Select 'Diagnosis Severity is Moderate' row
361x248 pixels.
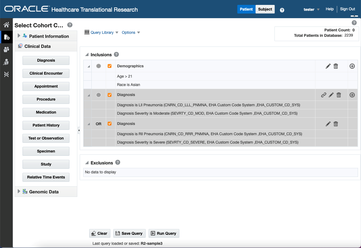(x=221, y=113)
